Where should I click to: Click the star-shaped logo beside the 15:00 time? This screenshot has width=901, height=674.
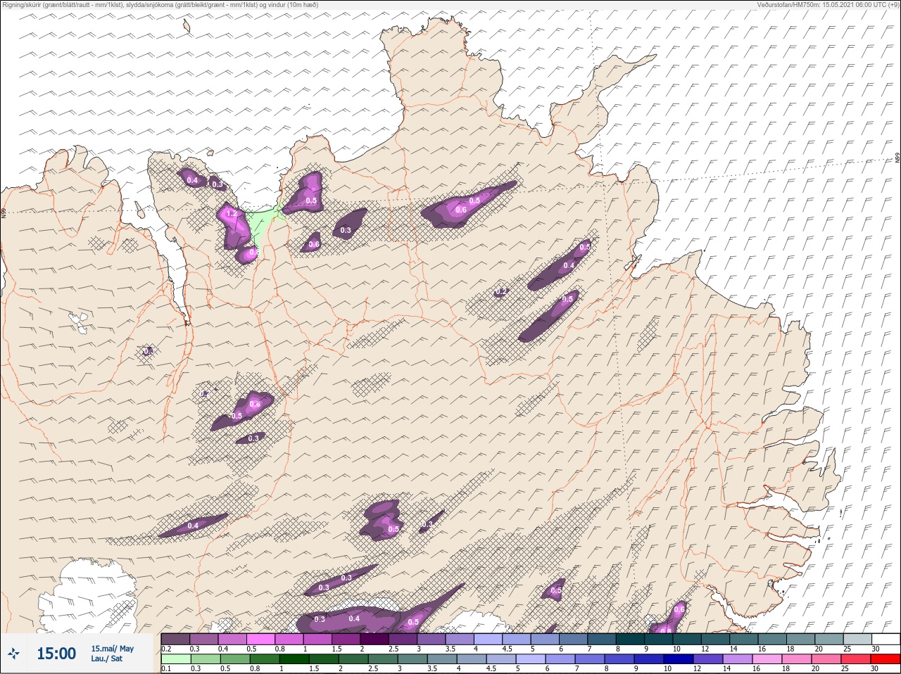point(13,654)
